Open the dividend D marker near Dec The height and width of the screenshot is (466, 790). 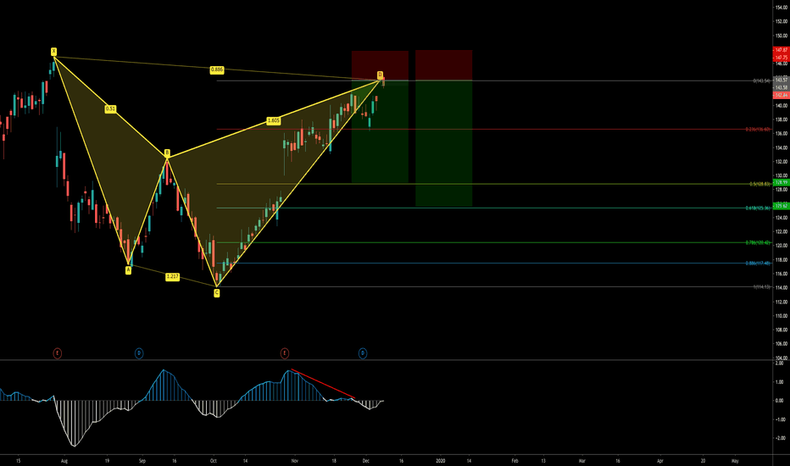click(x=363, y=353)
